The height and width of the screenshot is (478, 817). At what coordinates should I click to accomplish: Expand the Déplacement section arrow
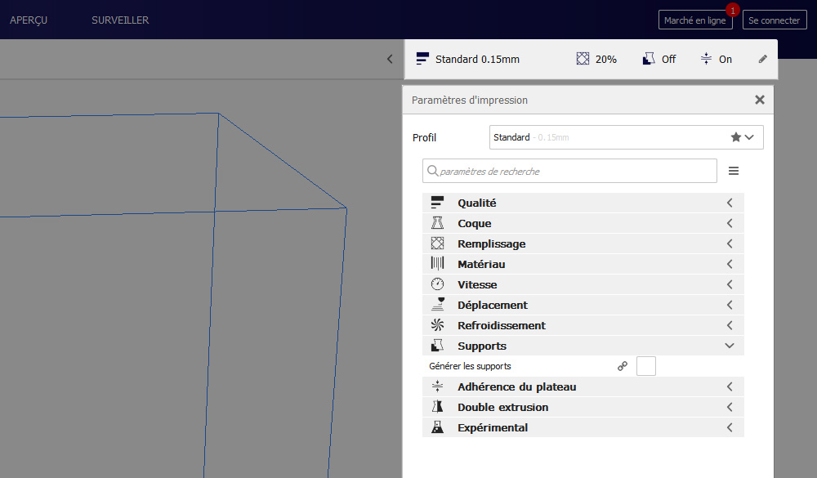tap(730, 305)
